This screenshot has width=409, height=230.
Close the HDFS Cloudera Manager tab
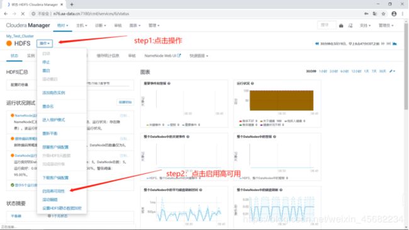pyautogui.click(x=62, y=4)
